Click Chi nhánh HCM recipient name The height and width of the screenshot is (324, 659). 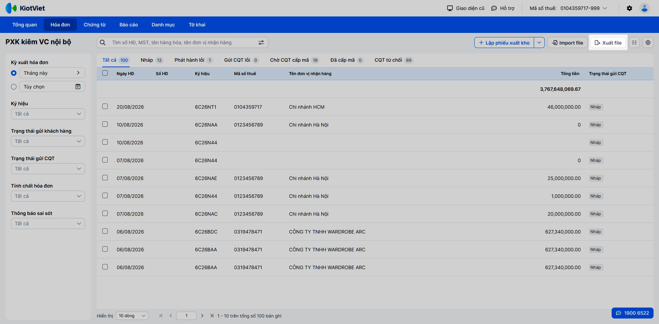[x=307, y=107]
